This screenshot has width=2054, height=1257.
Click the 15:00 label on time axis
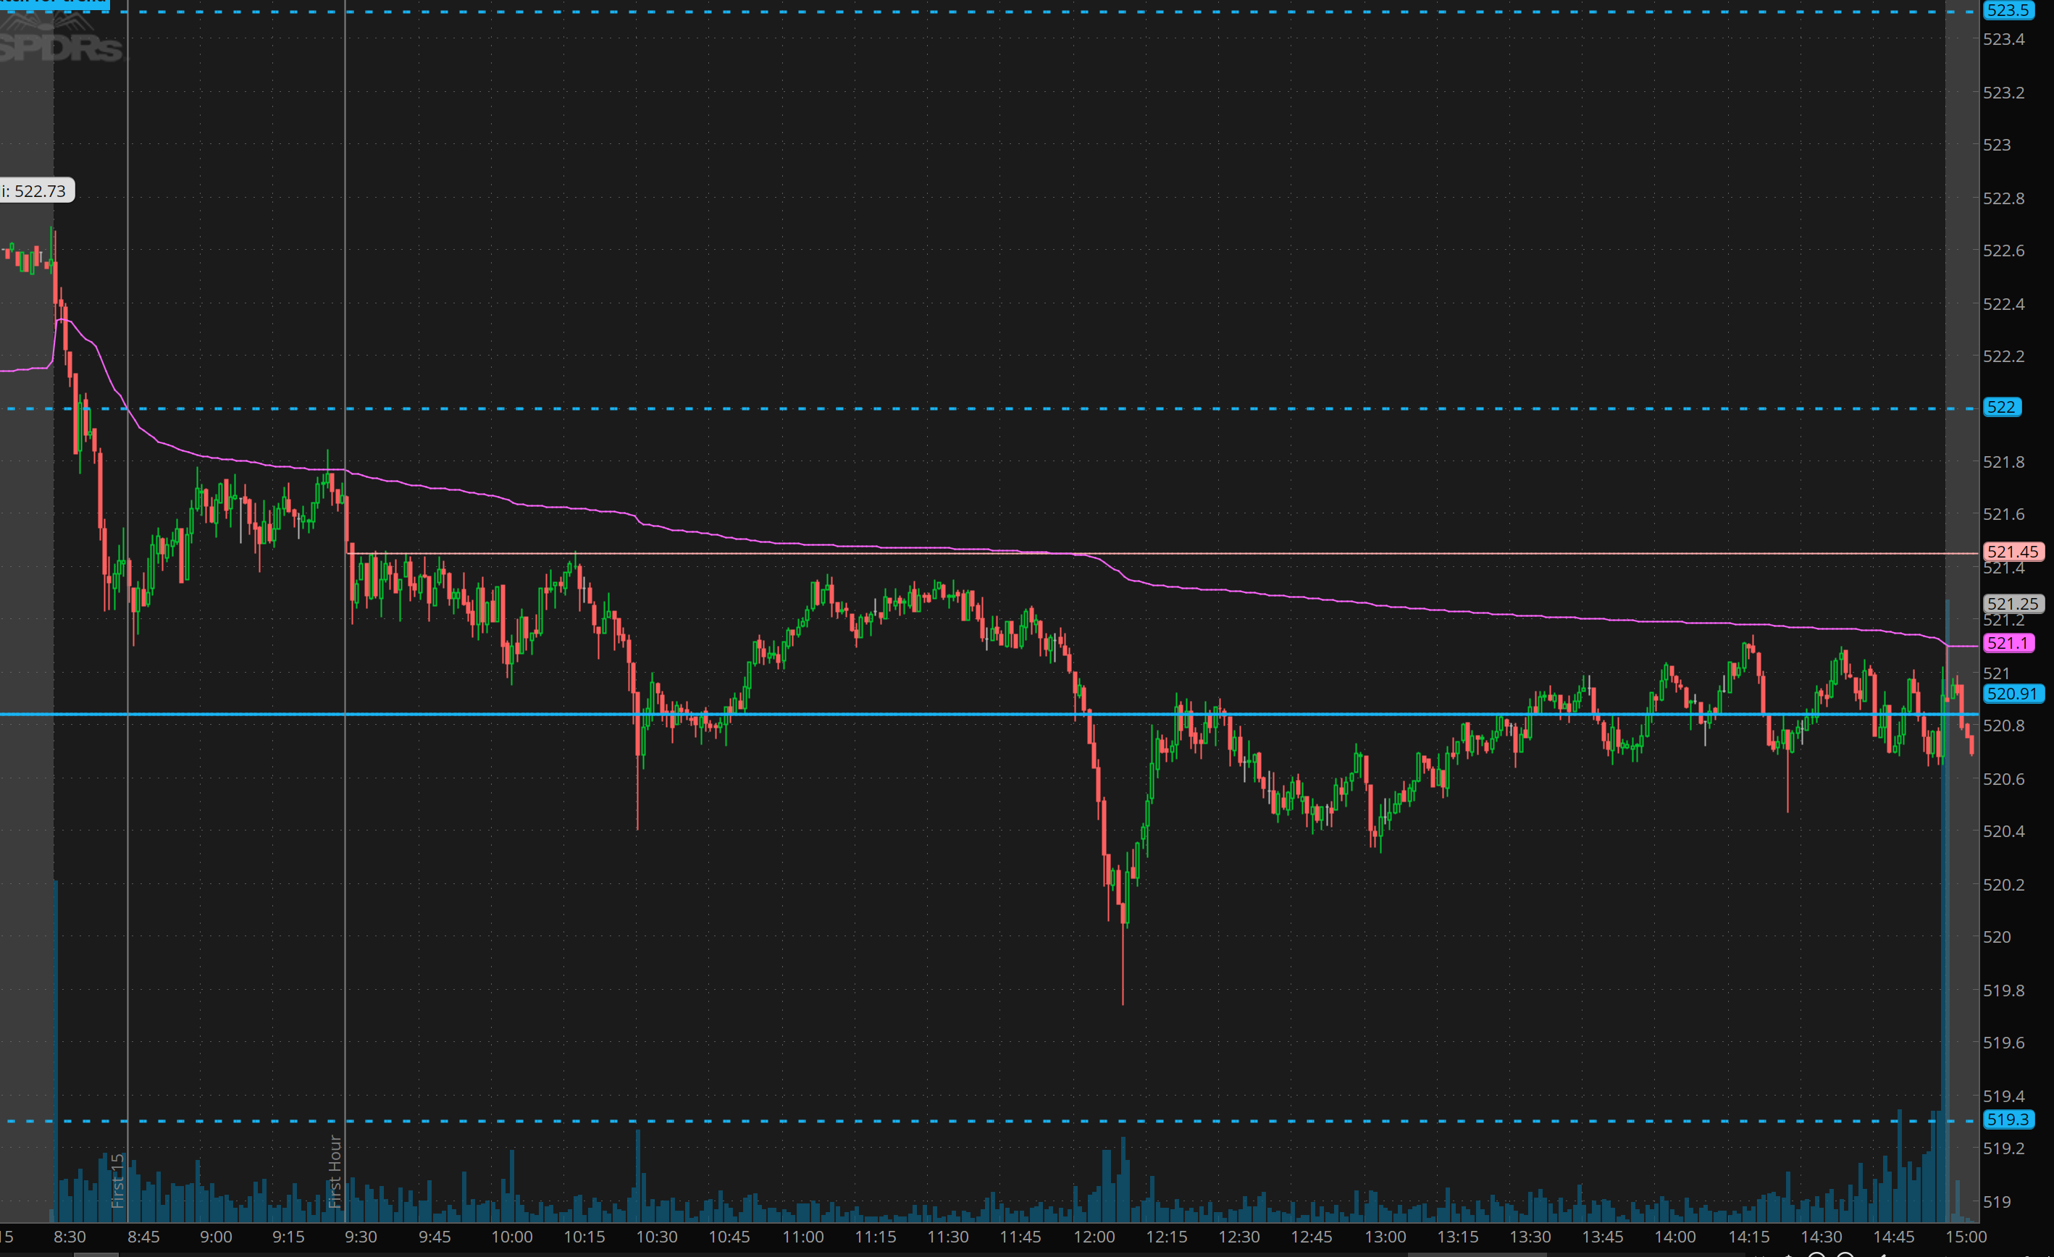pyautogui.click(x=1966, y=1237)
